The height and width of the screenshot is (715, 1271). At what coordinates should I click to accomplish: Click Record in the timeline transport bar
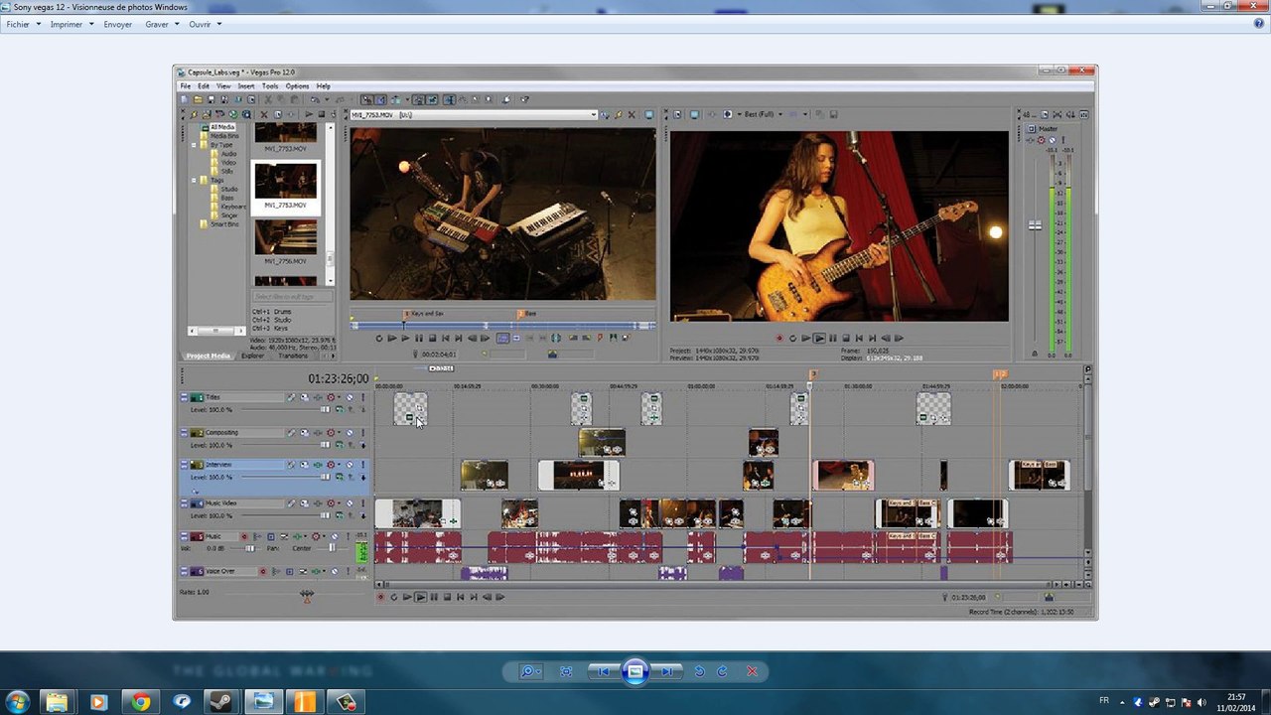380,597
